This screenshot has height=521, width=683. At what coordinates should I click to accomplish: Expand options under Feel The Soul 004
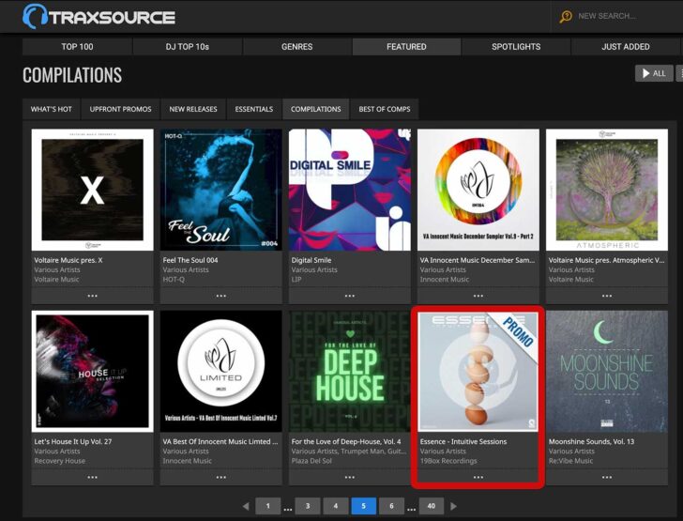coord(220,296)
